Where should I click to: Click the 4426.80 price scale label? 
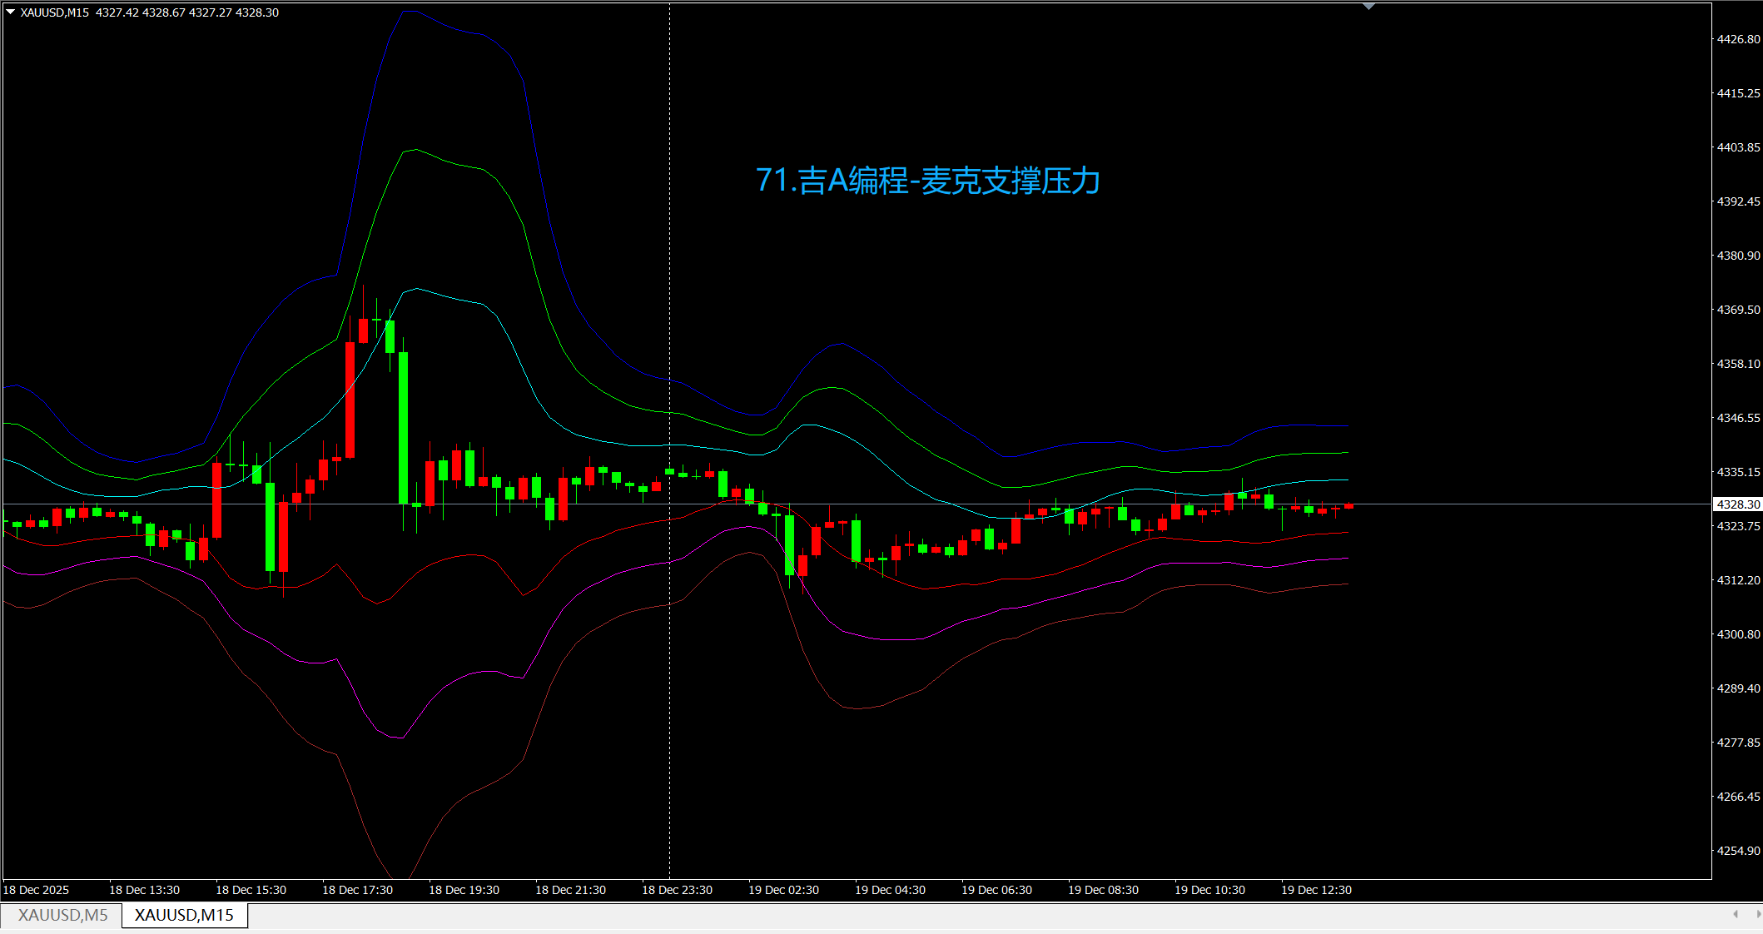(1738, 39)
